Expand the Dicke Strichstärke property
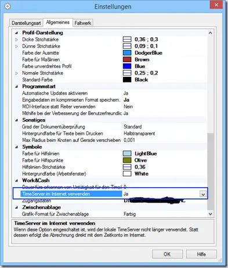 click(17, 40)
